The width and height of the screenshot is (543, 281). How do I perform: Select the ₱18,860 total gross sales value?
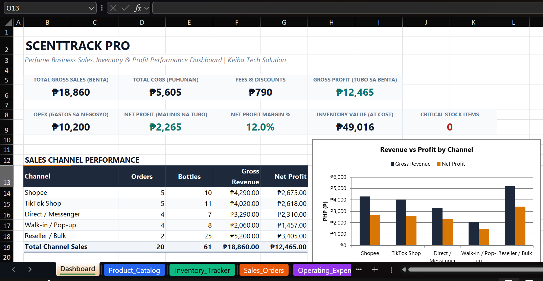[x=71, y=92]
